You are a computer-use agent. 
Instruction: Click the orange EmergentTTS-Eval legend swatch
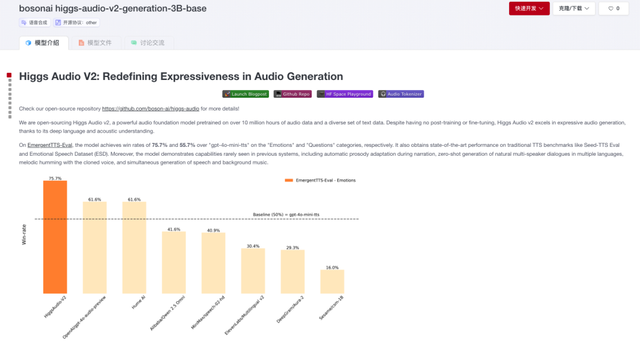pyautogui.click(x=289, y=180)
